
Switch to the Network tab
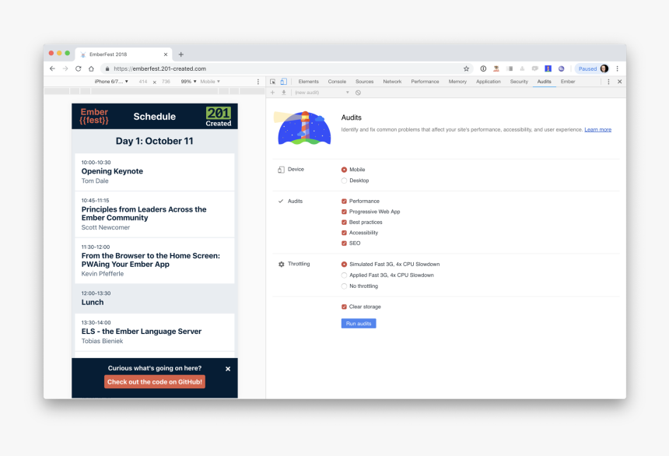[x=392, y=82]
